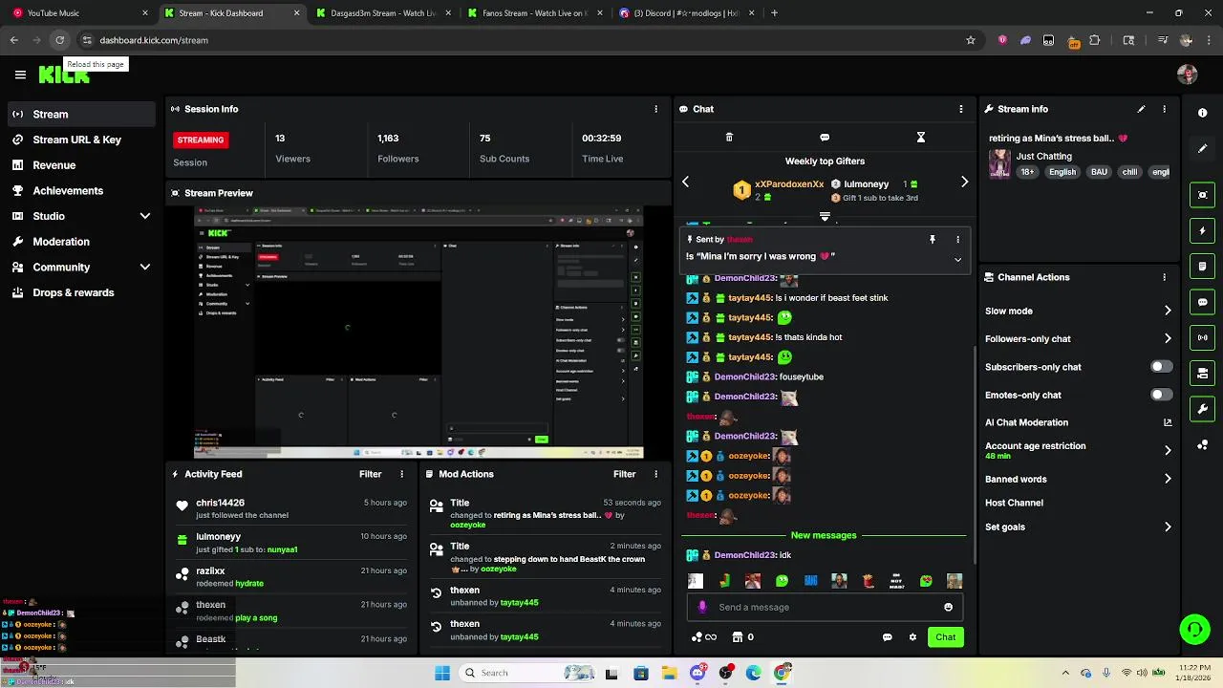Open Mod Actions Filter
This screenshot has height=688, width=1223.
[x=624, y=474]
